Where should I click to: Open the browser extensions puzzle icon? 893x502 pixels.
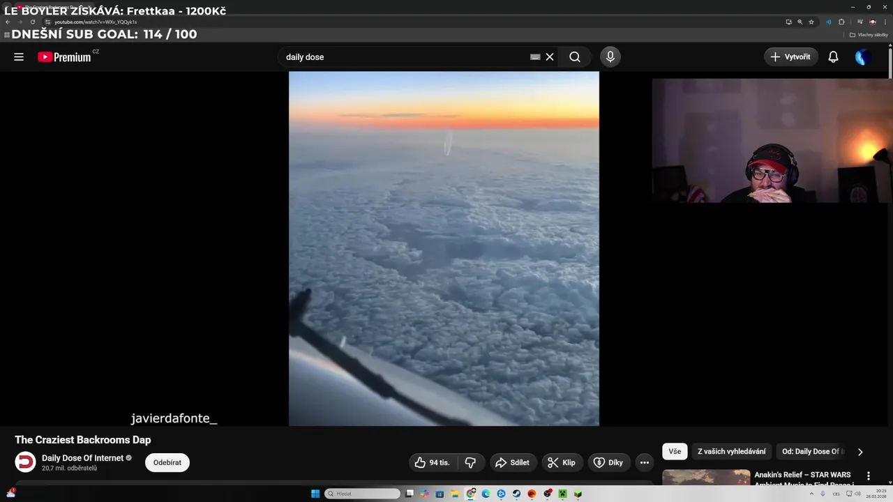point(841,22)
